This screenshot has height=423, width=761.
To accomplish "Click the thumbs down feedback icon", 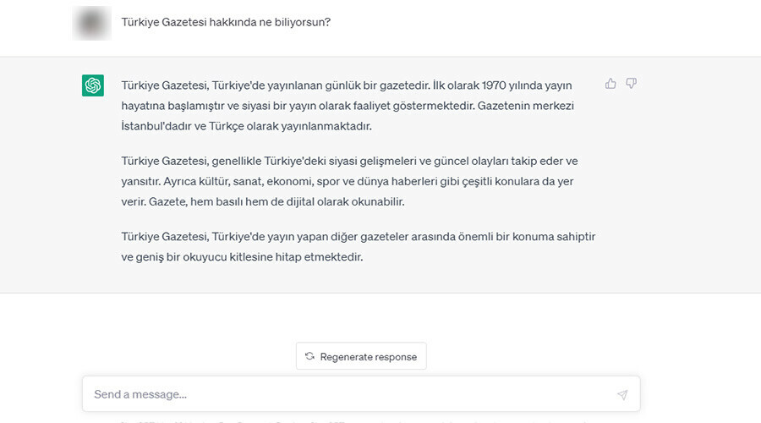I will 631,84.
